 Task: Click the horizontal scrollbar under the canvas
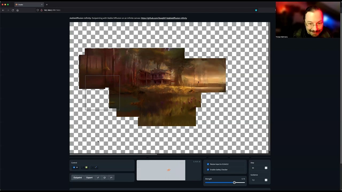113,154
